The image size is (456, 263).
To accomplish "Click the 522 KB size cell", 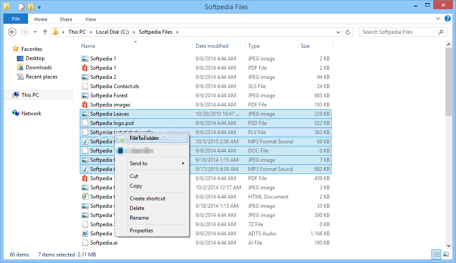I will click(x=322, y=123).
